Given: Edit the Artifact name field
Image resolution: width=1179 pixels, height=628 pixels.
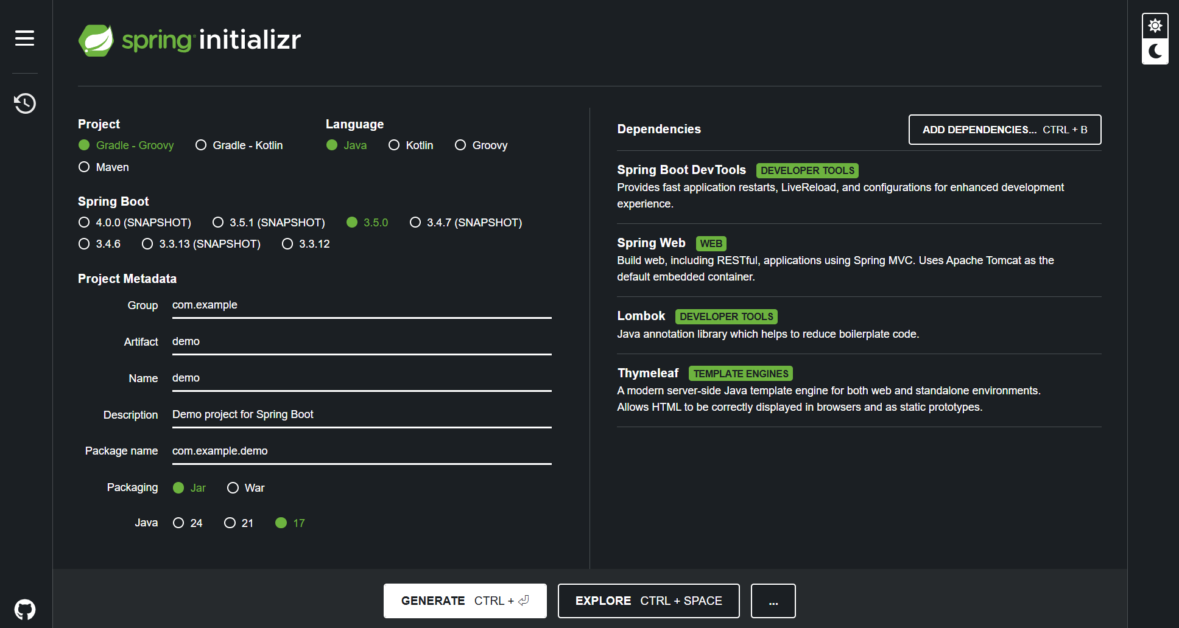Looking at the screenshot, I should 361,341.
